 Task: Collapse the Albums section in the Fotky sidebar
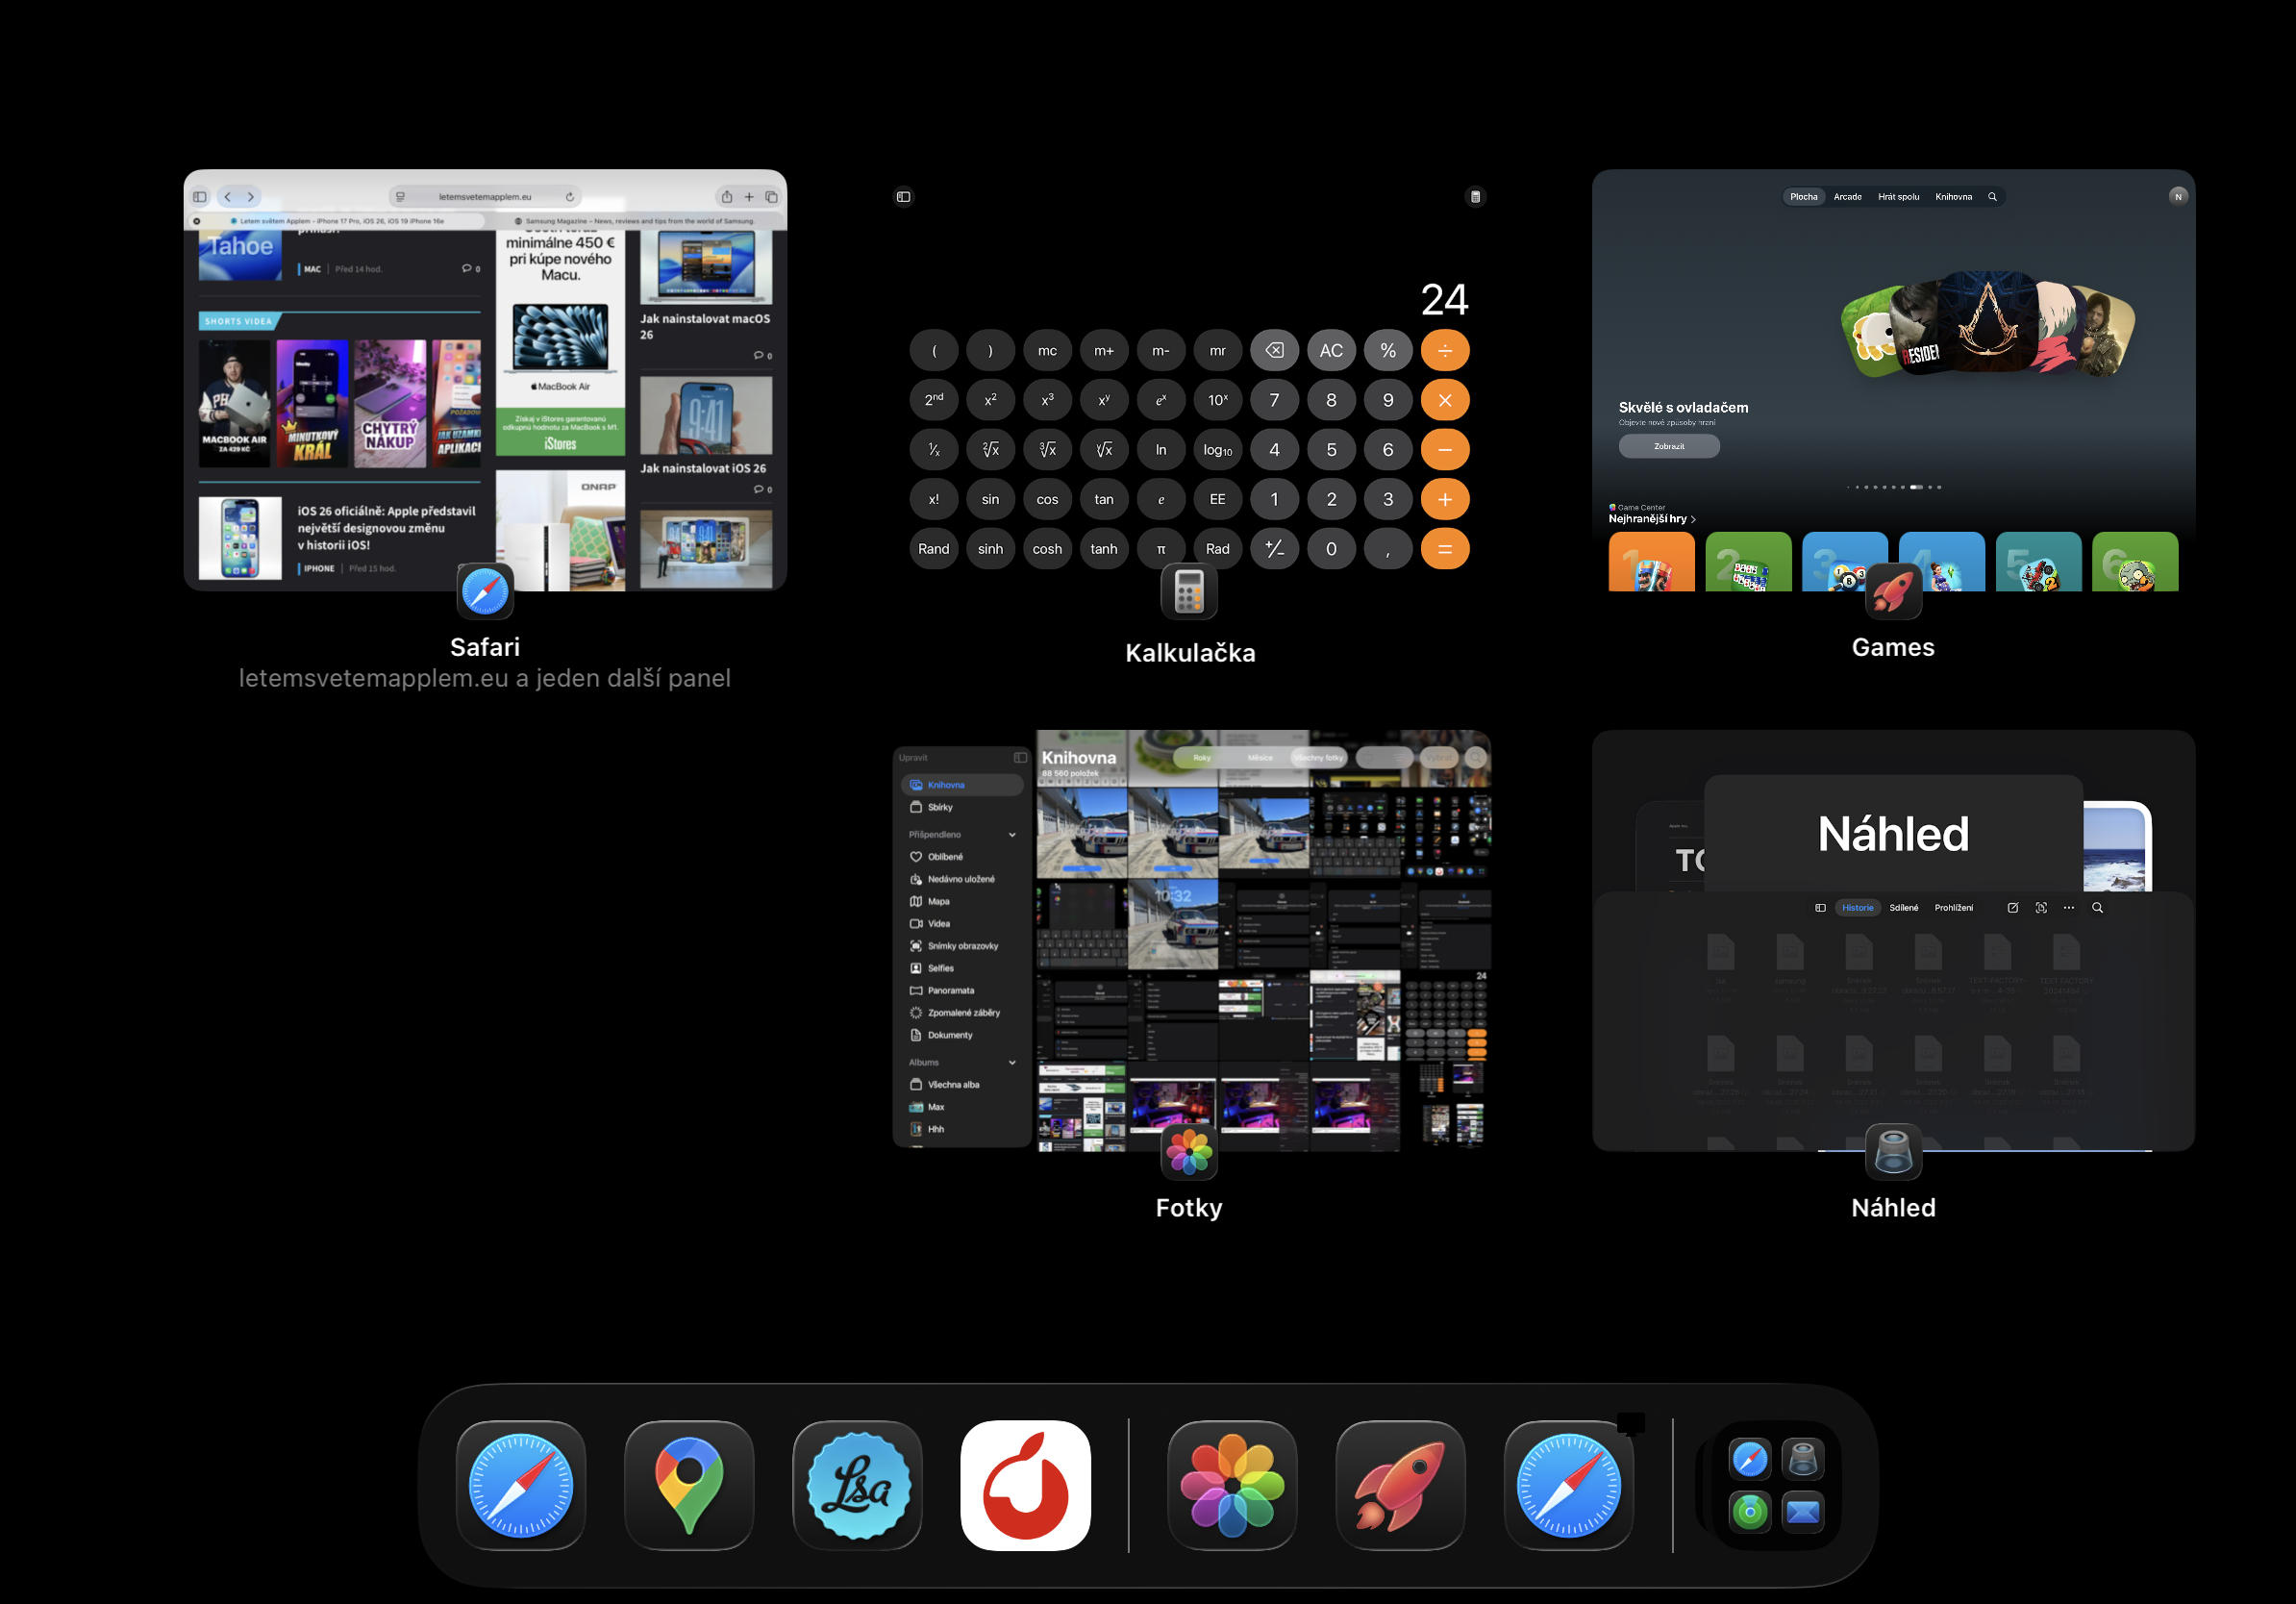coord(1012,1062)
